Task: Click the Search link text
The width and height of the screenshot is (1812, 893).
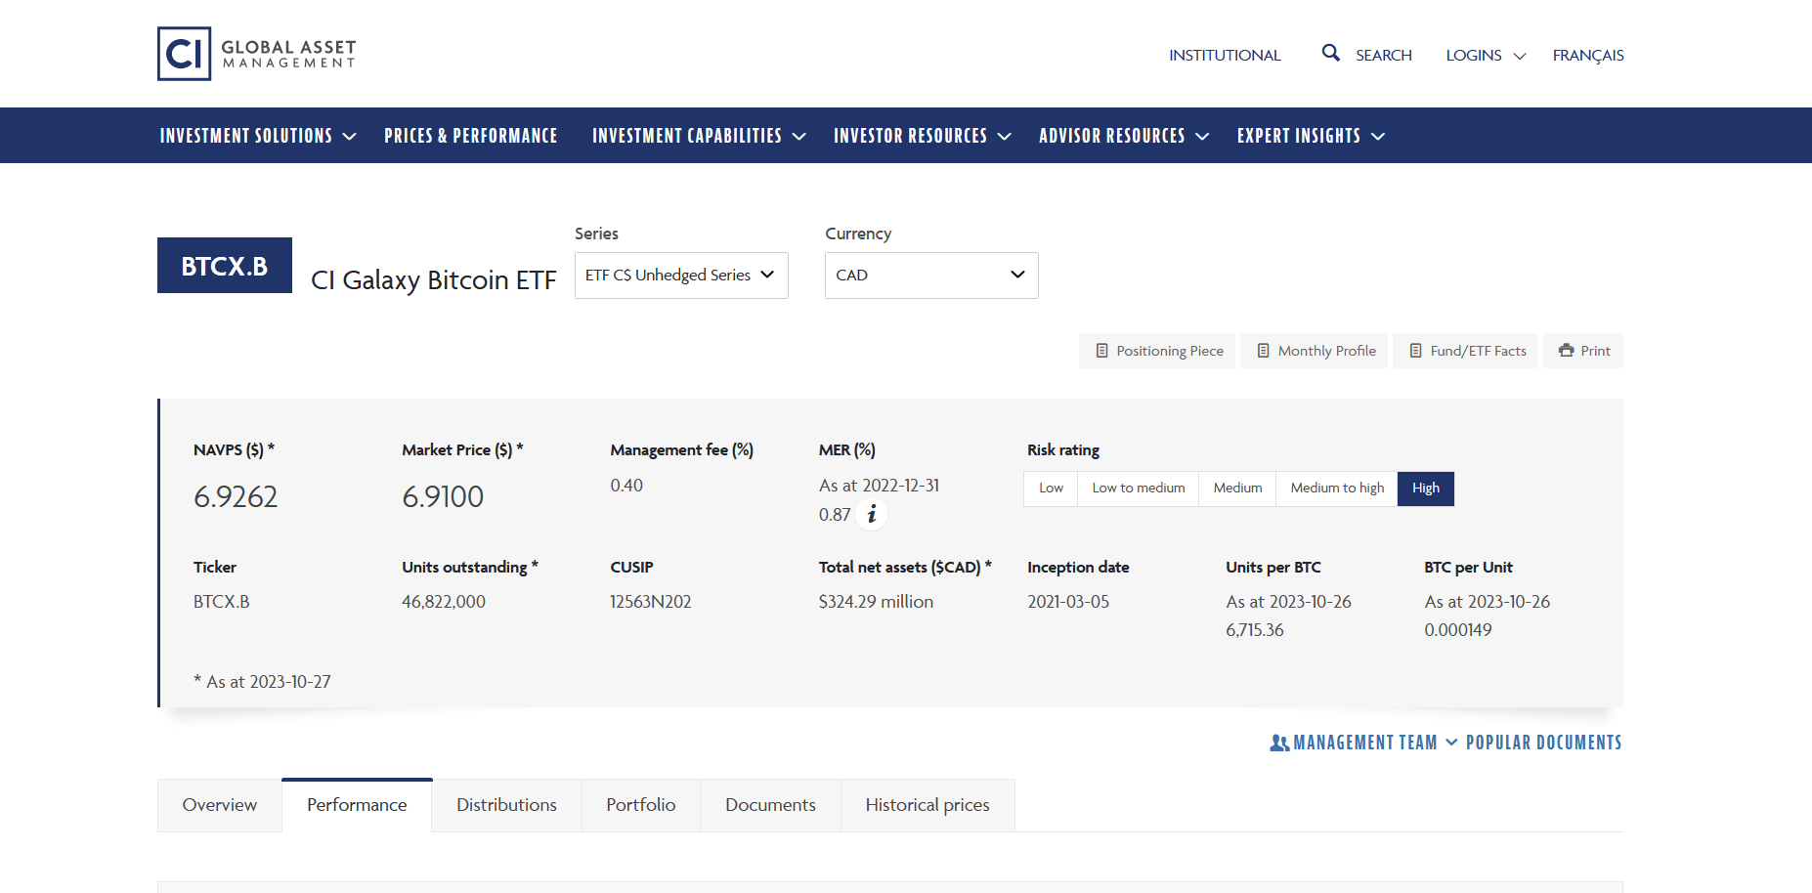Action: point(1384,56)
